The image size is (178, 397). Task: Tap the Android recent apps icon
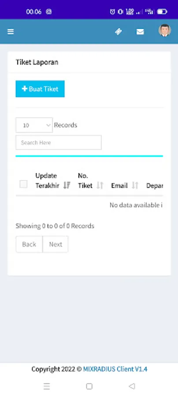47,386
